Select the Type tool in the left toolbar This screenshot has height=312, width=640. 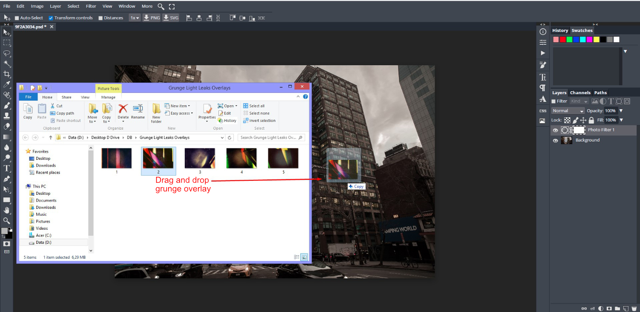(x=7, y=168)
